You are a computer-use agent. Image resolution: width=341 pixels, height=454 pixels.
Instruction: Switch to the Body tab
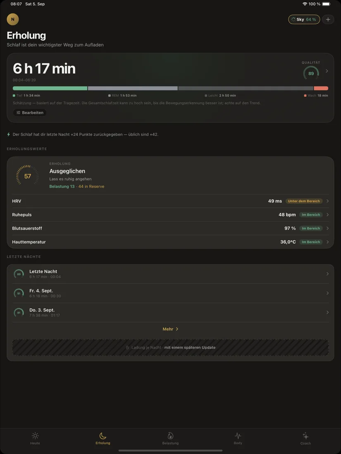238,439
